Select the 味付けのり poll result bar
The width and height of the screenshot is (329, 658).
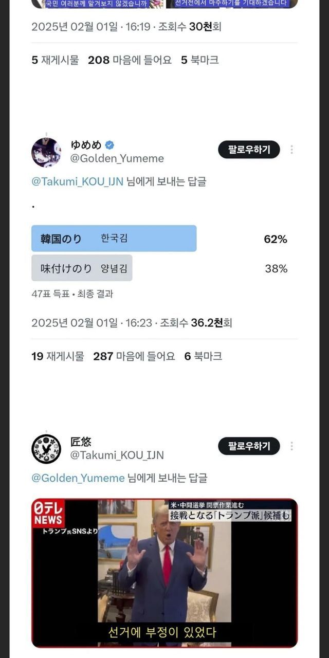[x=82, y=268]
